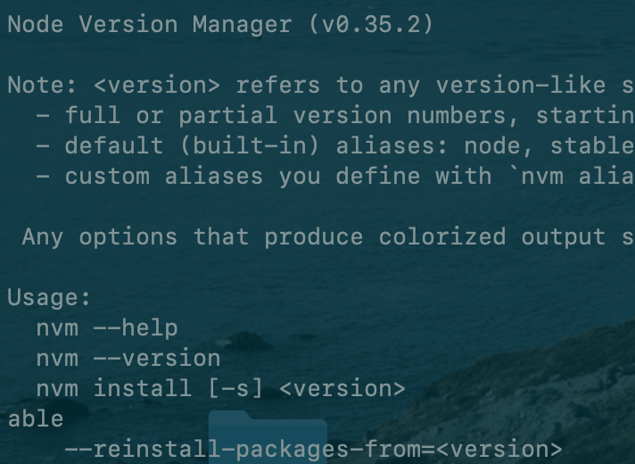
Task: Click the "Node Version Manager" title text
Action: [152, 24]
